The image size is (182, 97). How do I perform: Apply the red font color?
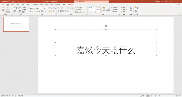click(x=53, y=11)
